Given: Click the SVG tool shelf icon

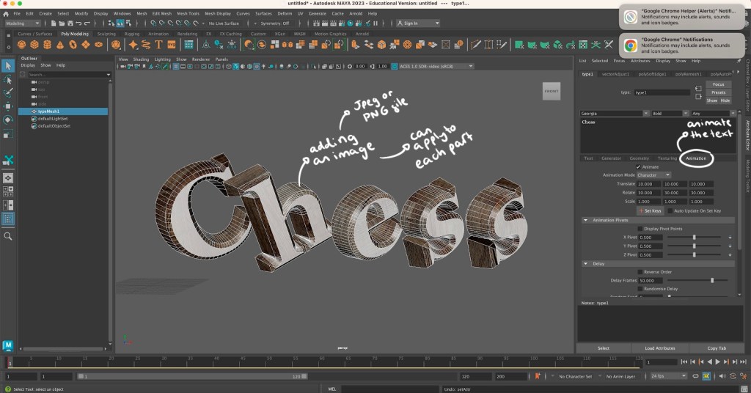Looking at the screenshot, I should tap(171, 45).
